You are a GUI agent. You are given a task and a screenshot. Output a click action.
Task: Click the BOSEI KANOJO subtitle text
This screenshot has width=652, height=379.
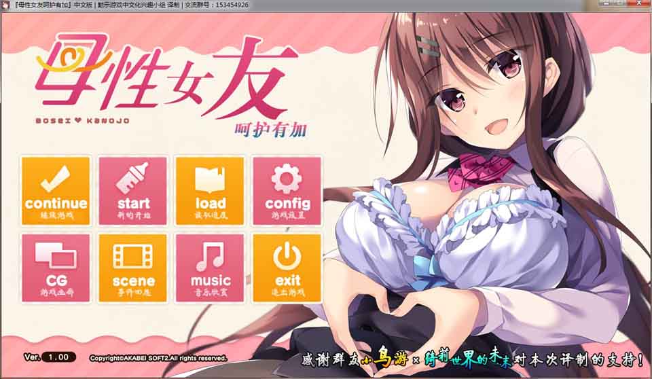[82, 121]
